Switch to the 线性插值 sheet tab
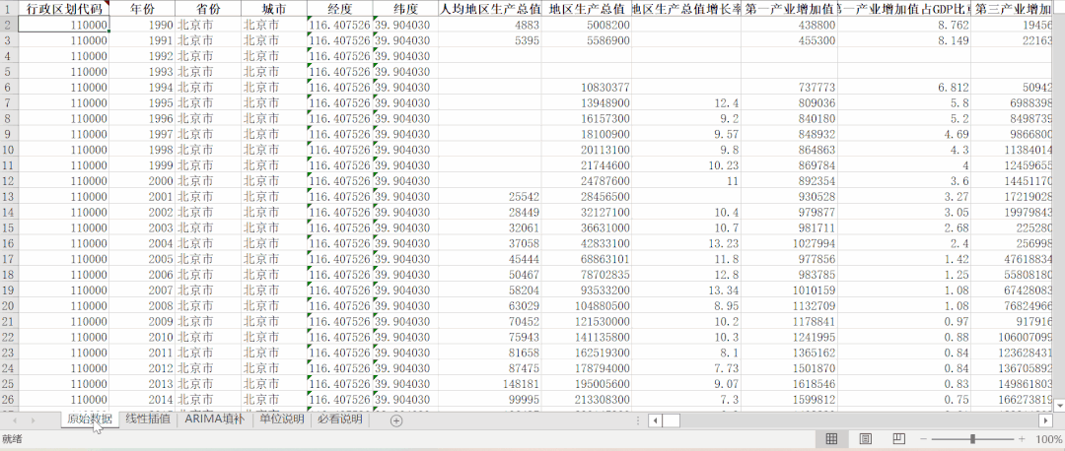This screenshot has height=451, width=1065. [x=147, y=419]
